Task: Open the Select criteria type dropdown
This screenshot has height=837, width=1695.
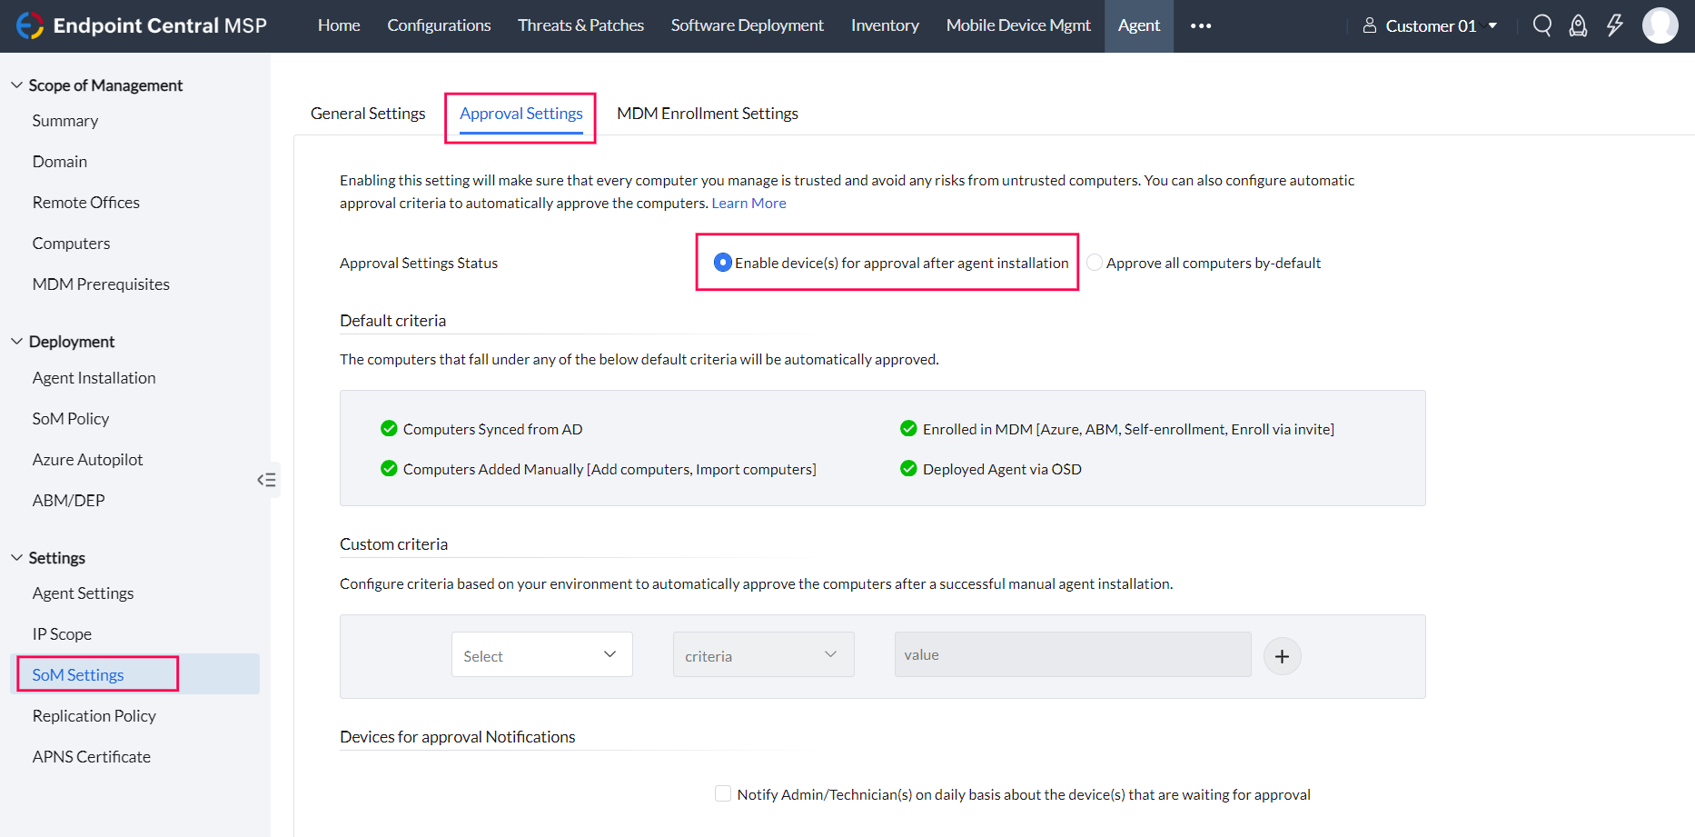Action: click(542, 654)
